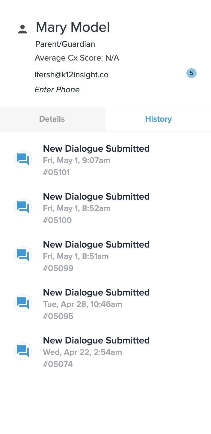Select the History tab
The height and width of the screenshot is (434, 211).
click(x=158, y=119)
